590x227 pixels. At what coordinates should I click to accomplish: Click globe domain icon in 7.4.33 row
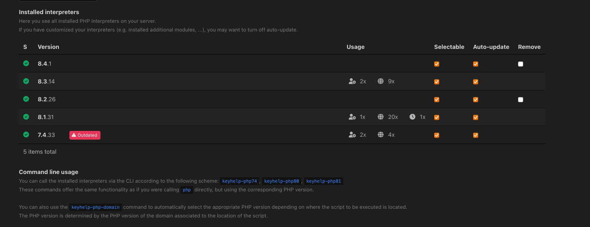coord(381,135)
